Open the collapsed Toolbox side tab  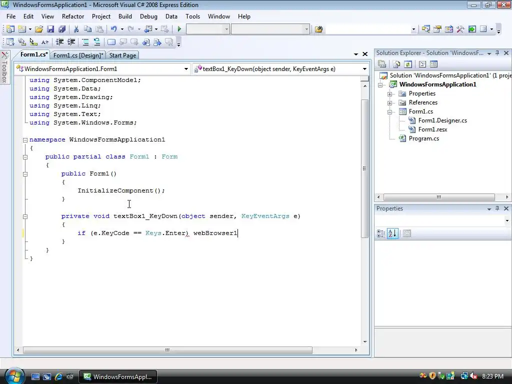pos(5,67)
